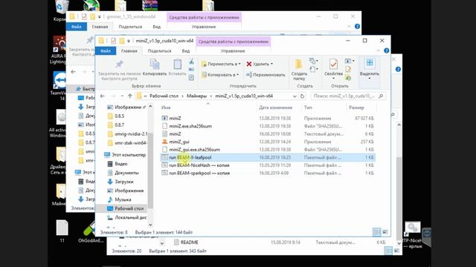Open Videos in navigation pane
Screen dimensions: 476x267
click(x=120, y=164)
